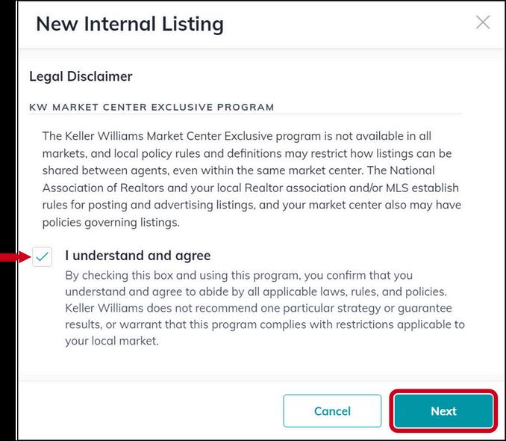The image size is (506, 441).
Task: Click the line starting "rules for posting"
Action: click(x=252, y=205)
